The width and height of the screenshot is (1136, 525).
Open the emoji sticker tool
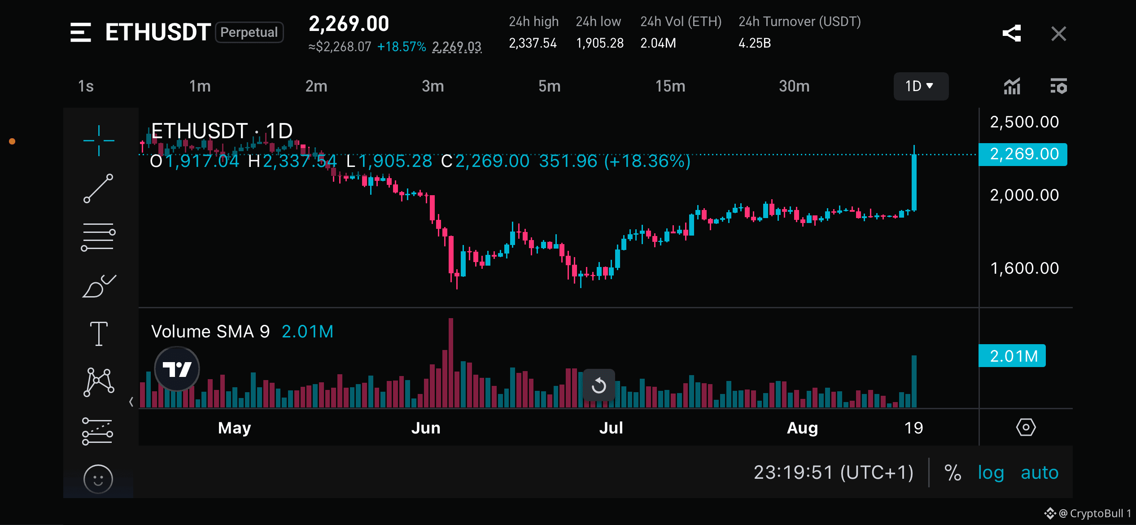tap(98, 479)
